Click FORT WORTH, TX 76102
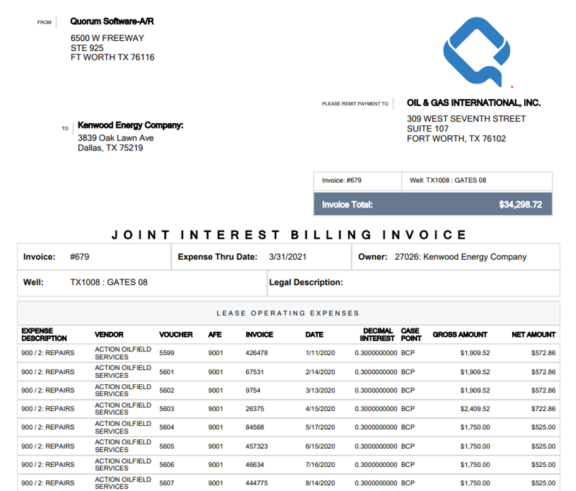Viewport: 576px width, 491px height. [x=456, y=138]
